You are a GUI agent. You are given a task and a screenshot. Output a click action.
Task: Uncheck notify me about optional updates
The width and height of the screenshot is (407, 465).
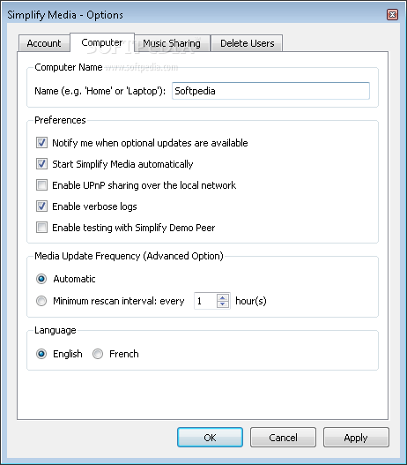coord(41,143)
